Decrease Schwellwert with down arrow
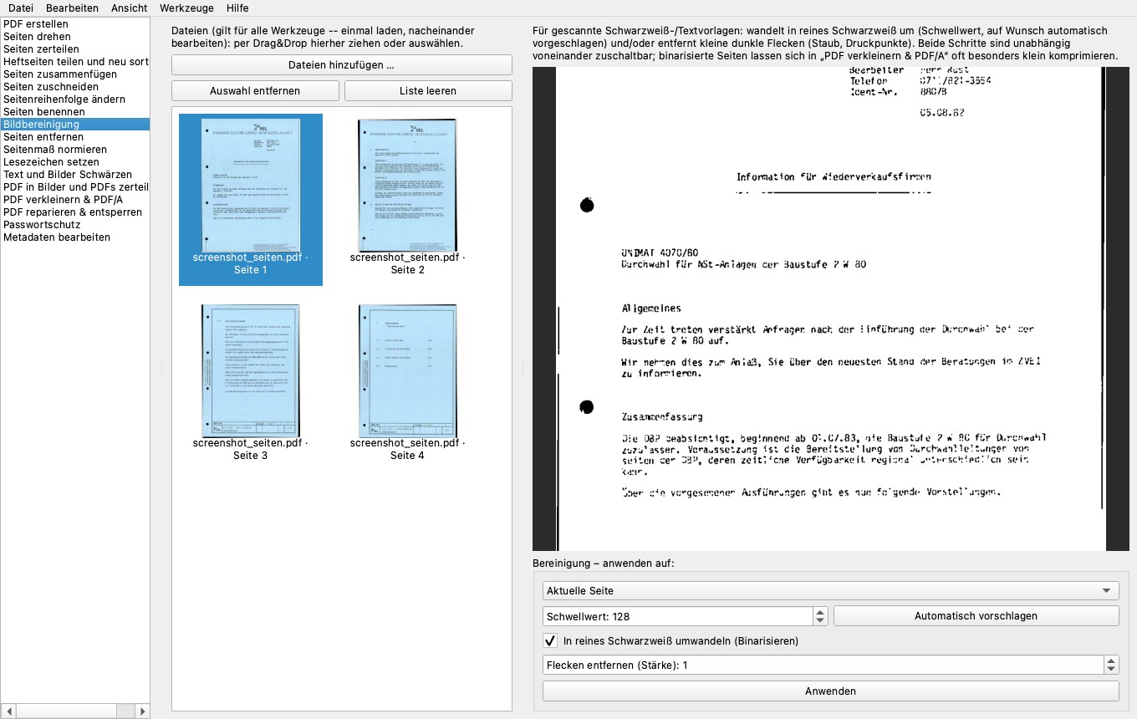 point(820,621)
